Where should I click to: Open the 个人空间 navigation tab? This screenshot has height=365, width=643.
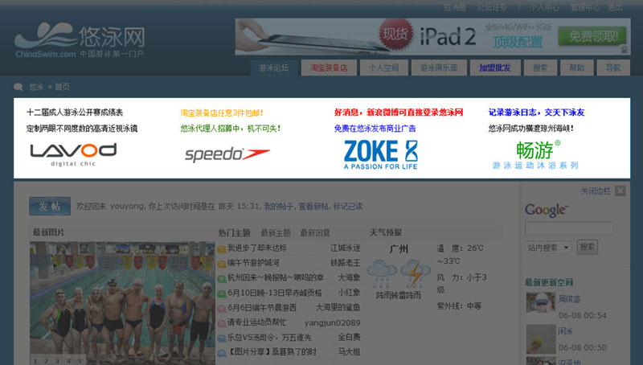tap(384, 68)
